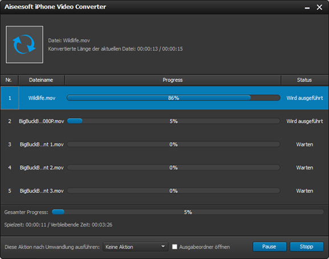Select the BigBuckB...080P.mov row
The width and height of the screenshot is (329, 259).
pyautogui.click(x=164, y=121)
